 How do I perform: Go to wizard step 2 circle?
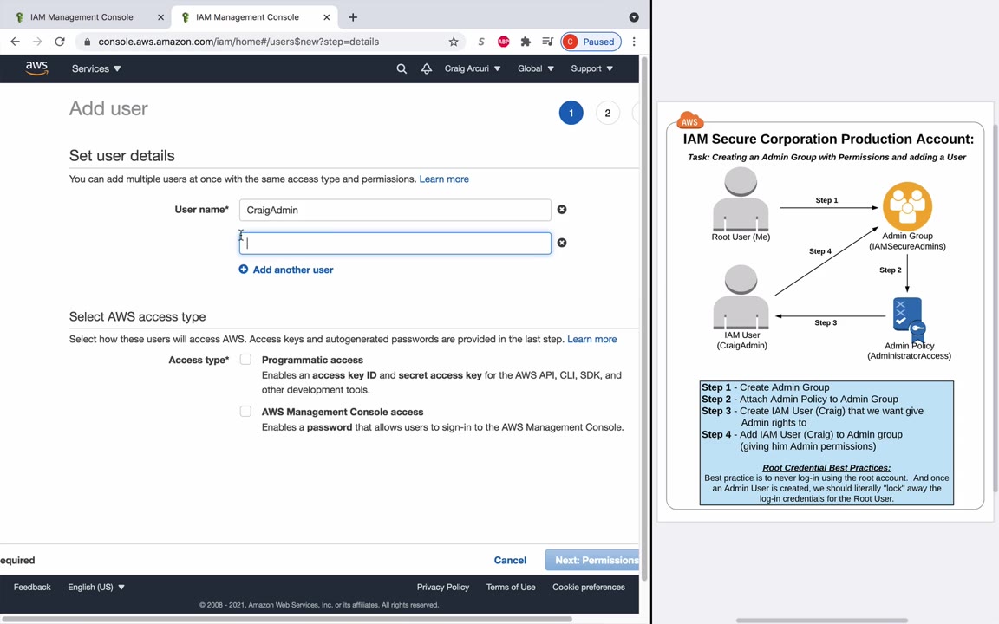pyautogui.click(x=607, y=113)
